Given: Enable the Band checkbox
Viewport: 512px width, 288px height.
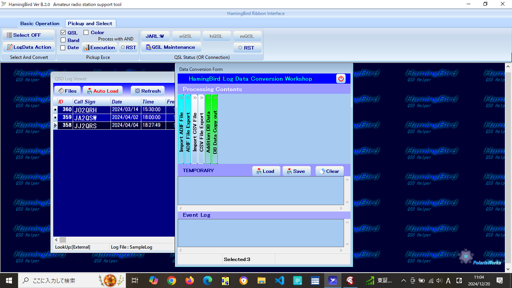Looking at the screenshot, I should tap(63, 40).
